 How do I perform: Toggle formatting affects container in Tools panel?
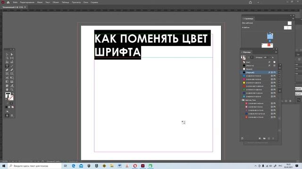8,103
